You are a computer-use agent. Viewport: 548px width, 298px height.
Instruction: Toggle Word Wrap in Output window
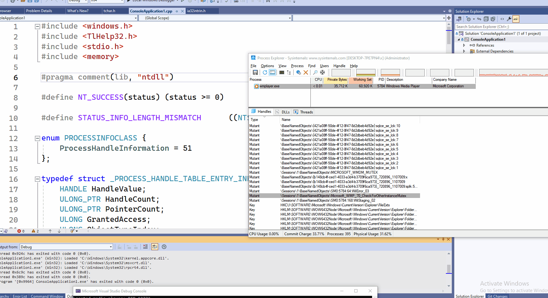pyautogui.click(x=155, y=247)
